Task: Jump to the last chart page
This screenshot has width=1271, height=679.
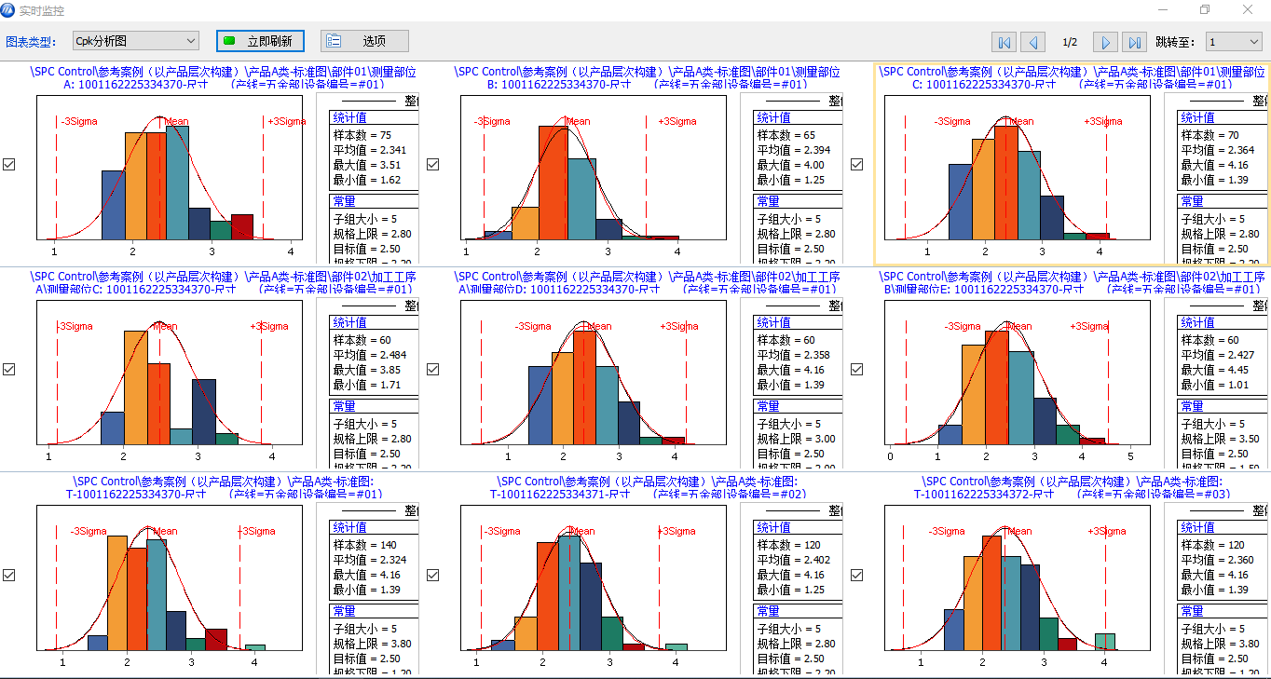Action: tap(1133, 42)
